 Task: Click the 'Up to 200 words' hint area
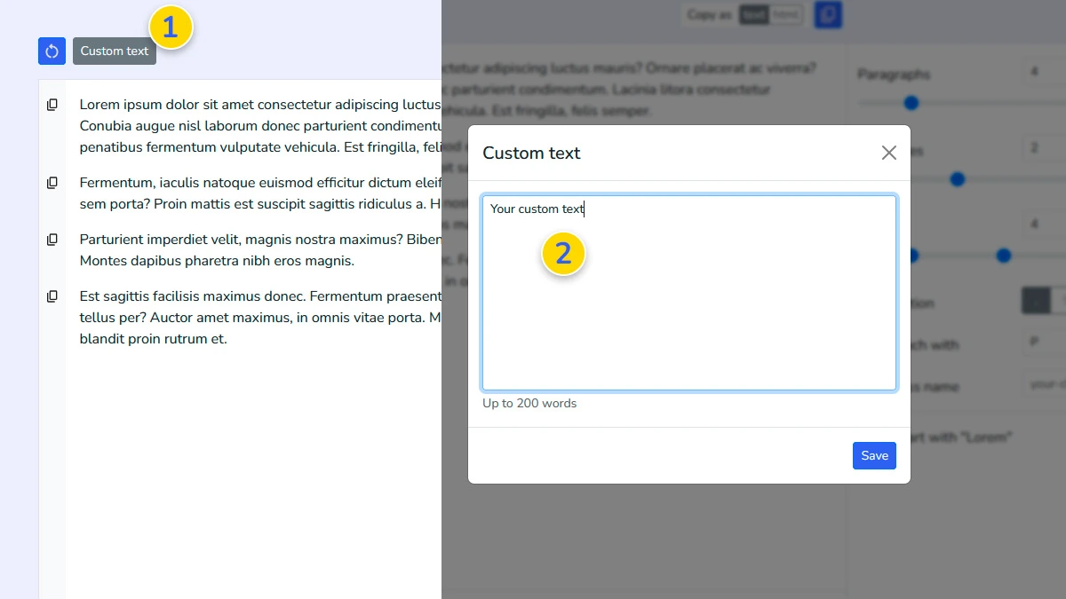pos(529,403)
